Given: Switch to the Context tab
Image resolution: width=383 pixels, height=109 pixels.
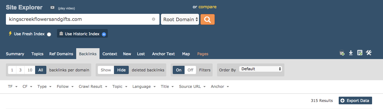Looking at the screenshot, I should [110, 54].
